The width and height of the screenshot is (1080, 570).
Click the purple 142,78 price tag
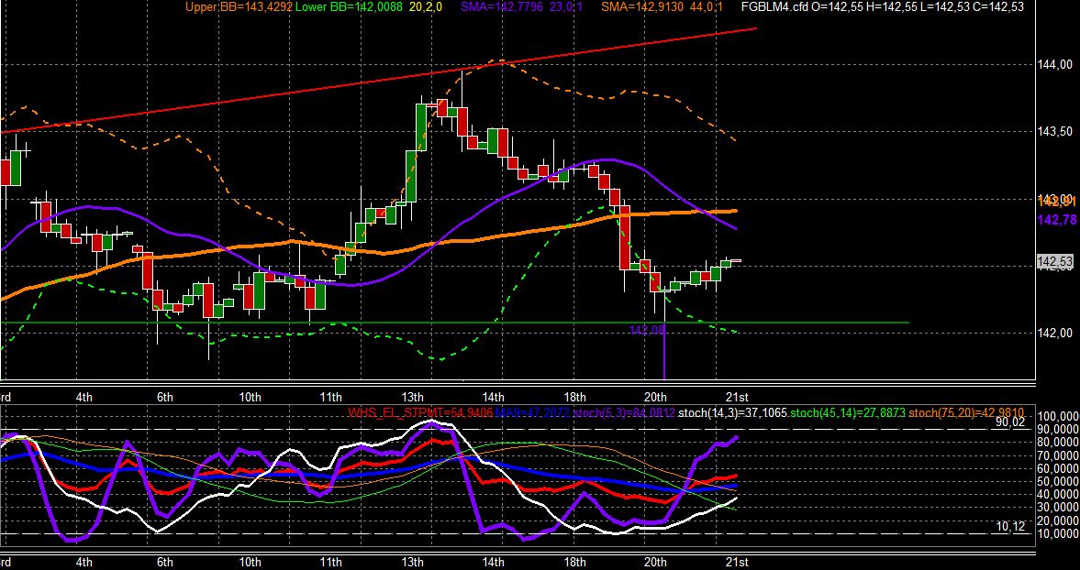[x=1056, y=219]
